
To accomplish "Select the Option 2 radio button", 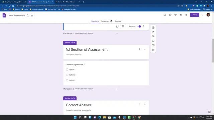I will point(67,75).
